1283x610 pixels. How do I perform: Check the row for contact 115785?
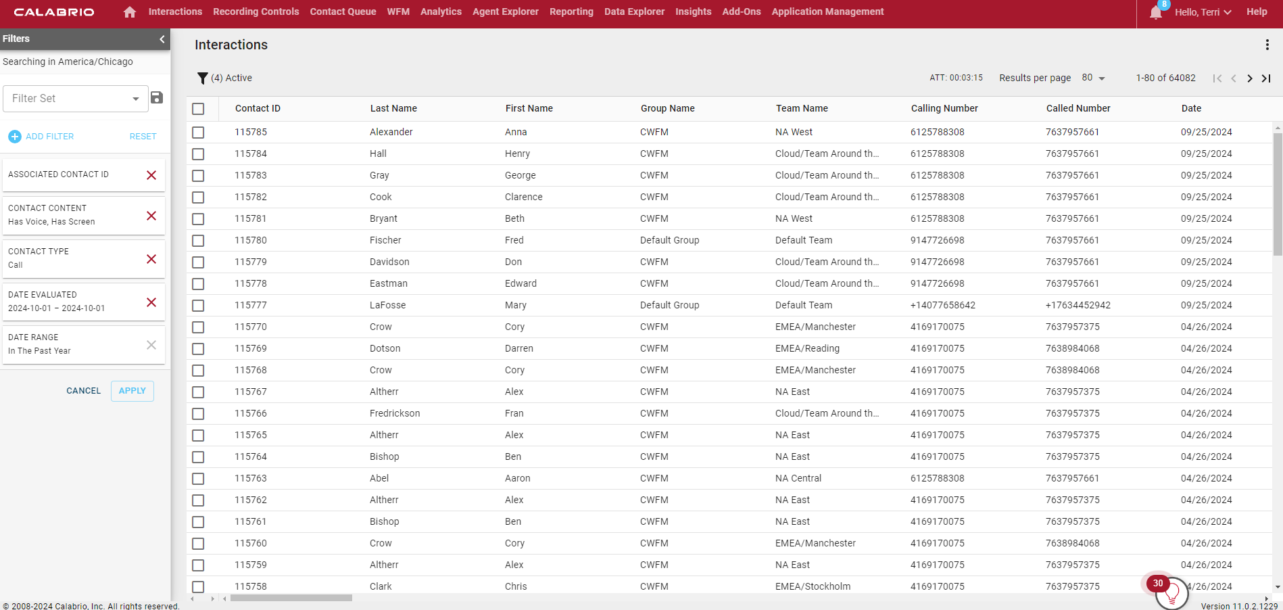(198, 133)
